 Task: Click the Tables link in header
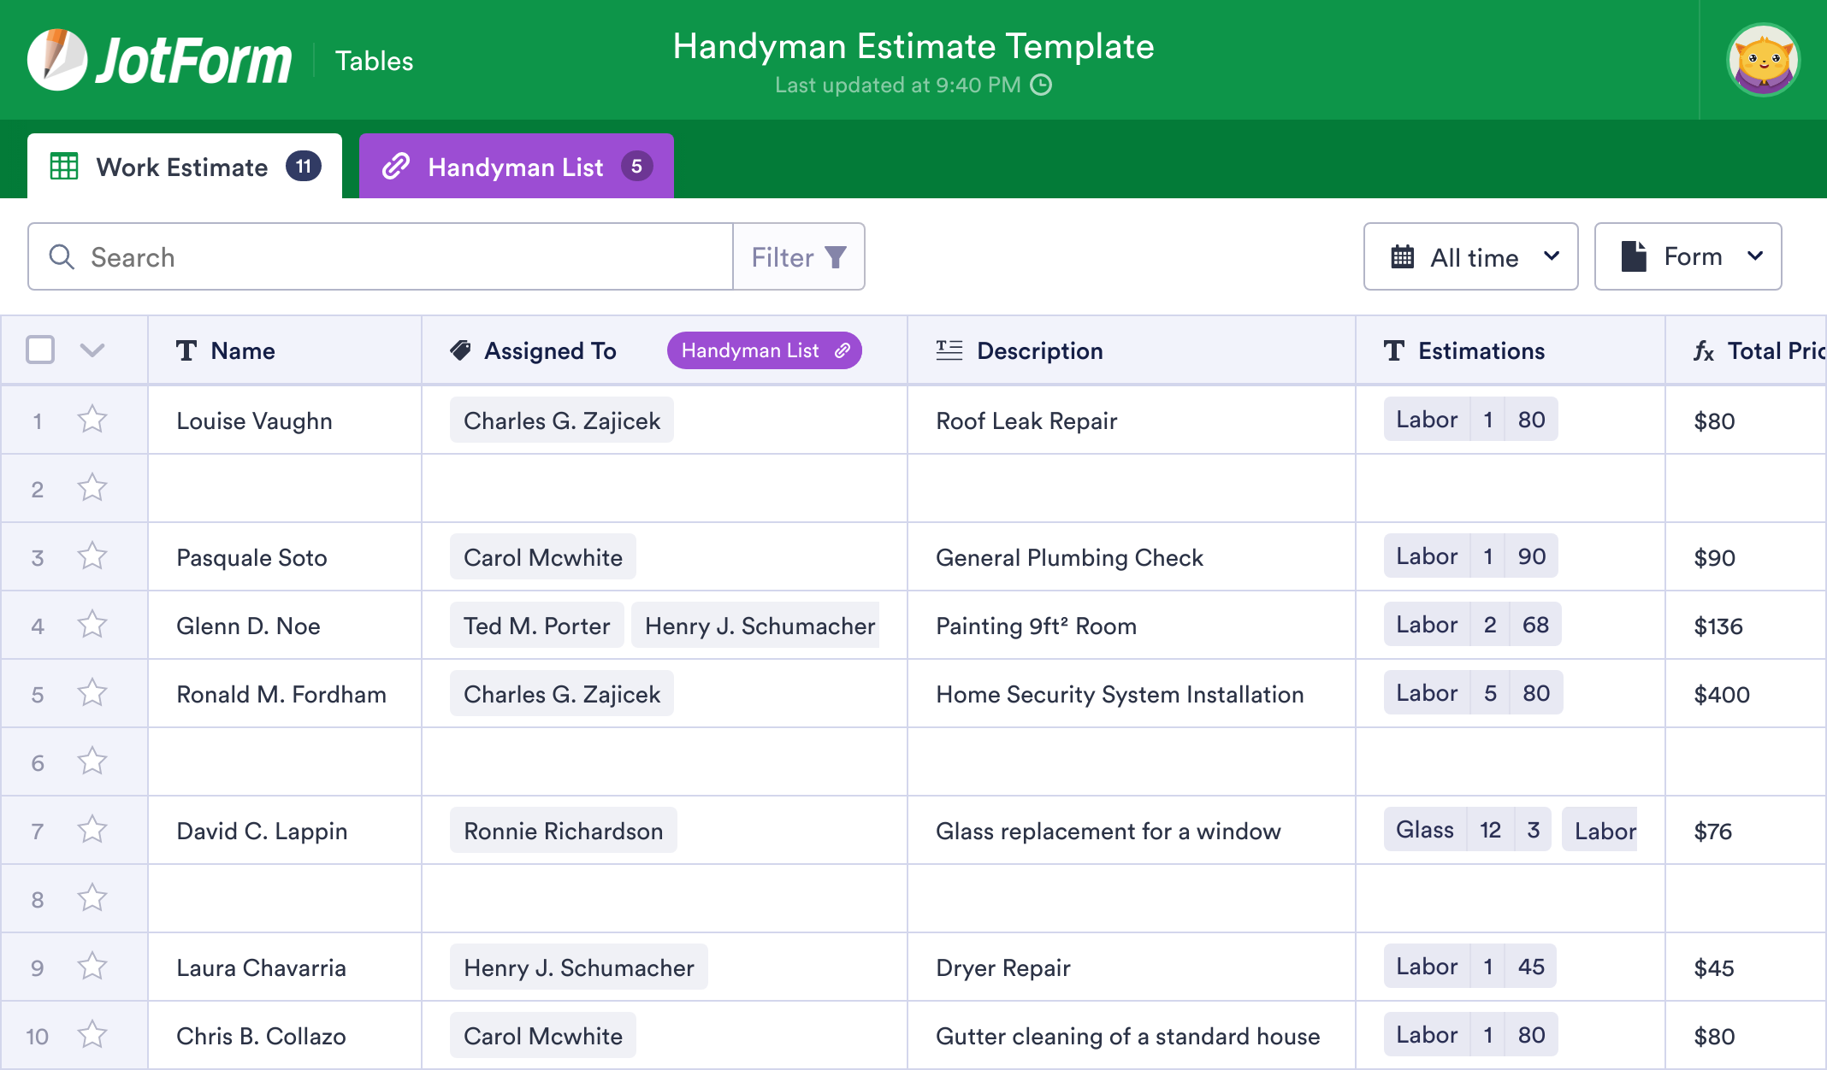[374, 61]
